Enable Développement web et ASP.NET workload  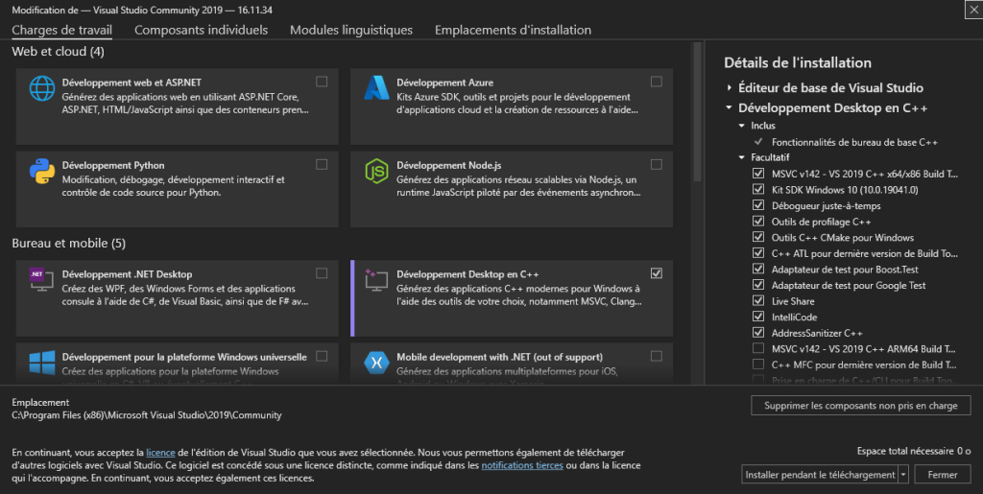point(322,82)
